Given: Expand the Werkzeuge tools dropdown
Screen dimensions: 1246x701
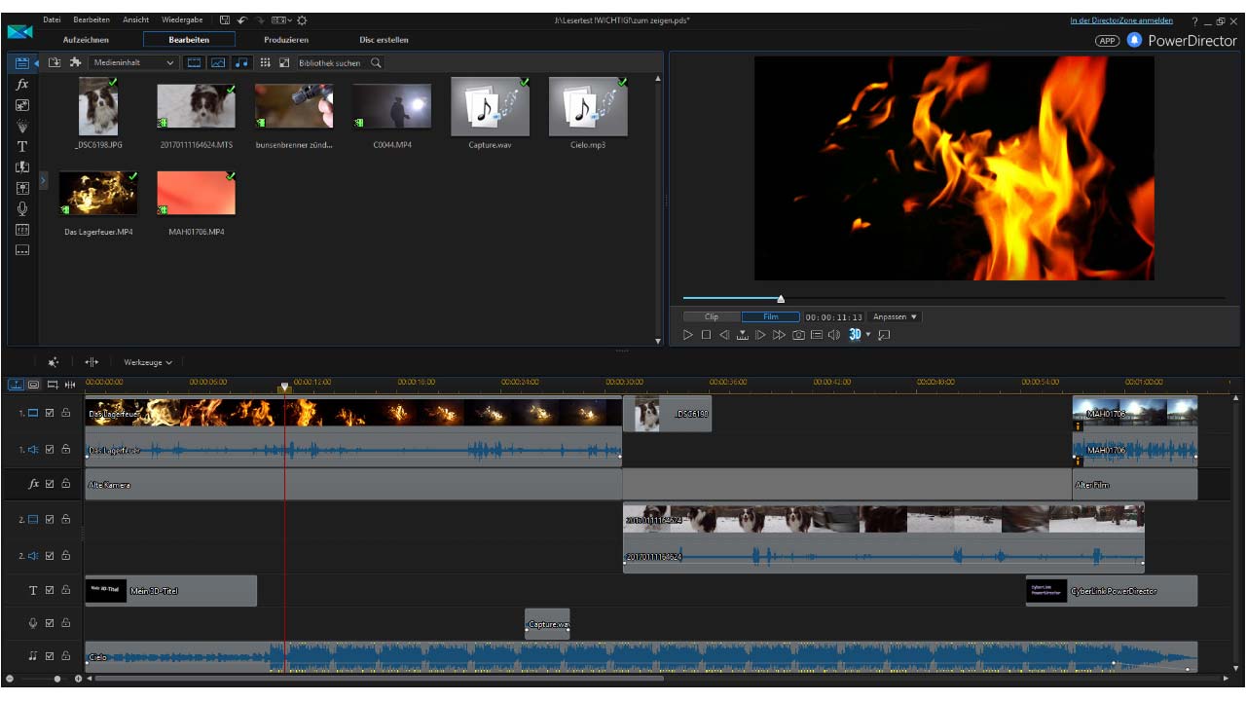Looking at the screenshot, I should [148, 362].
